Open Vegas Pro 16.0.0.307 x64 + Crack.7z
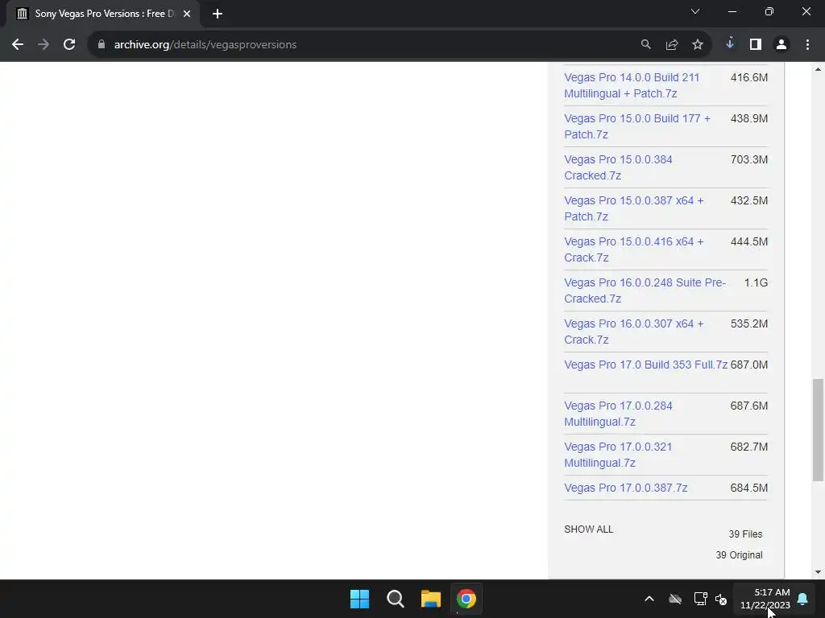The height and width of the screenshot is (618, 825). (x=633, y=331)
